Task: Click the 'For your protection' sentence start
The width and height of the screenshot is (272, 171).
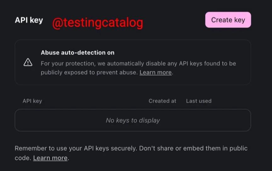Action: [63, 63]
